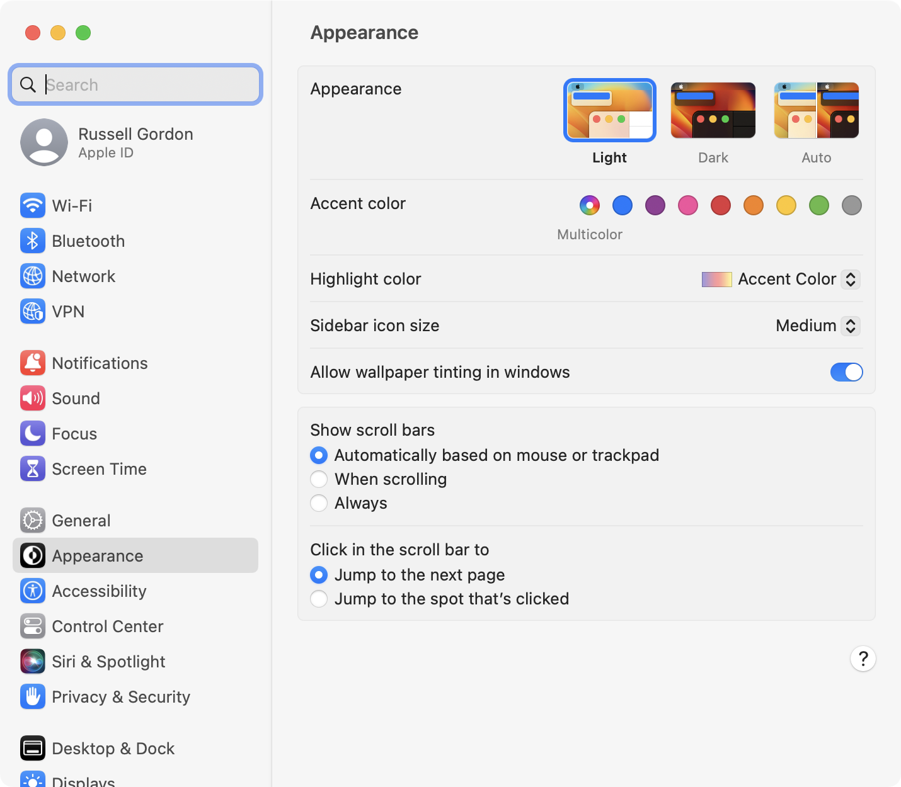901x787 pixels.
Task: Select the "When scrolling" radio button
Action: (x=319, y=479)
